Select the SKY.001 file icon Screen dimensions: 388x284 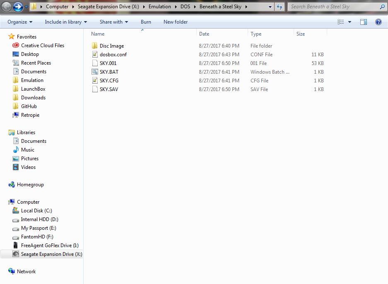pyautogui.click(x=95, y=63)
